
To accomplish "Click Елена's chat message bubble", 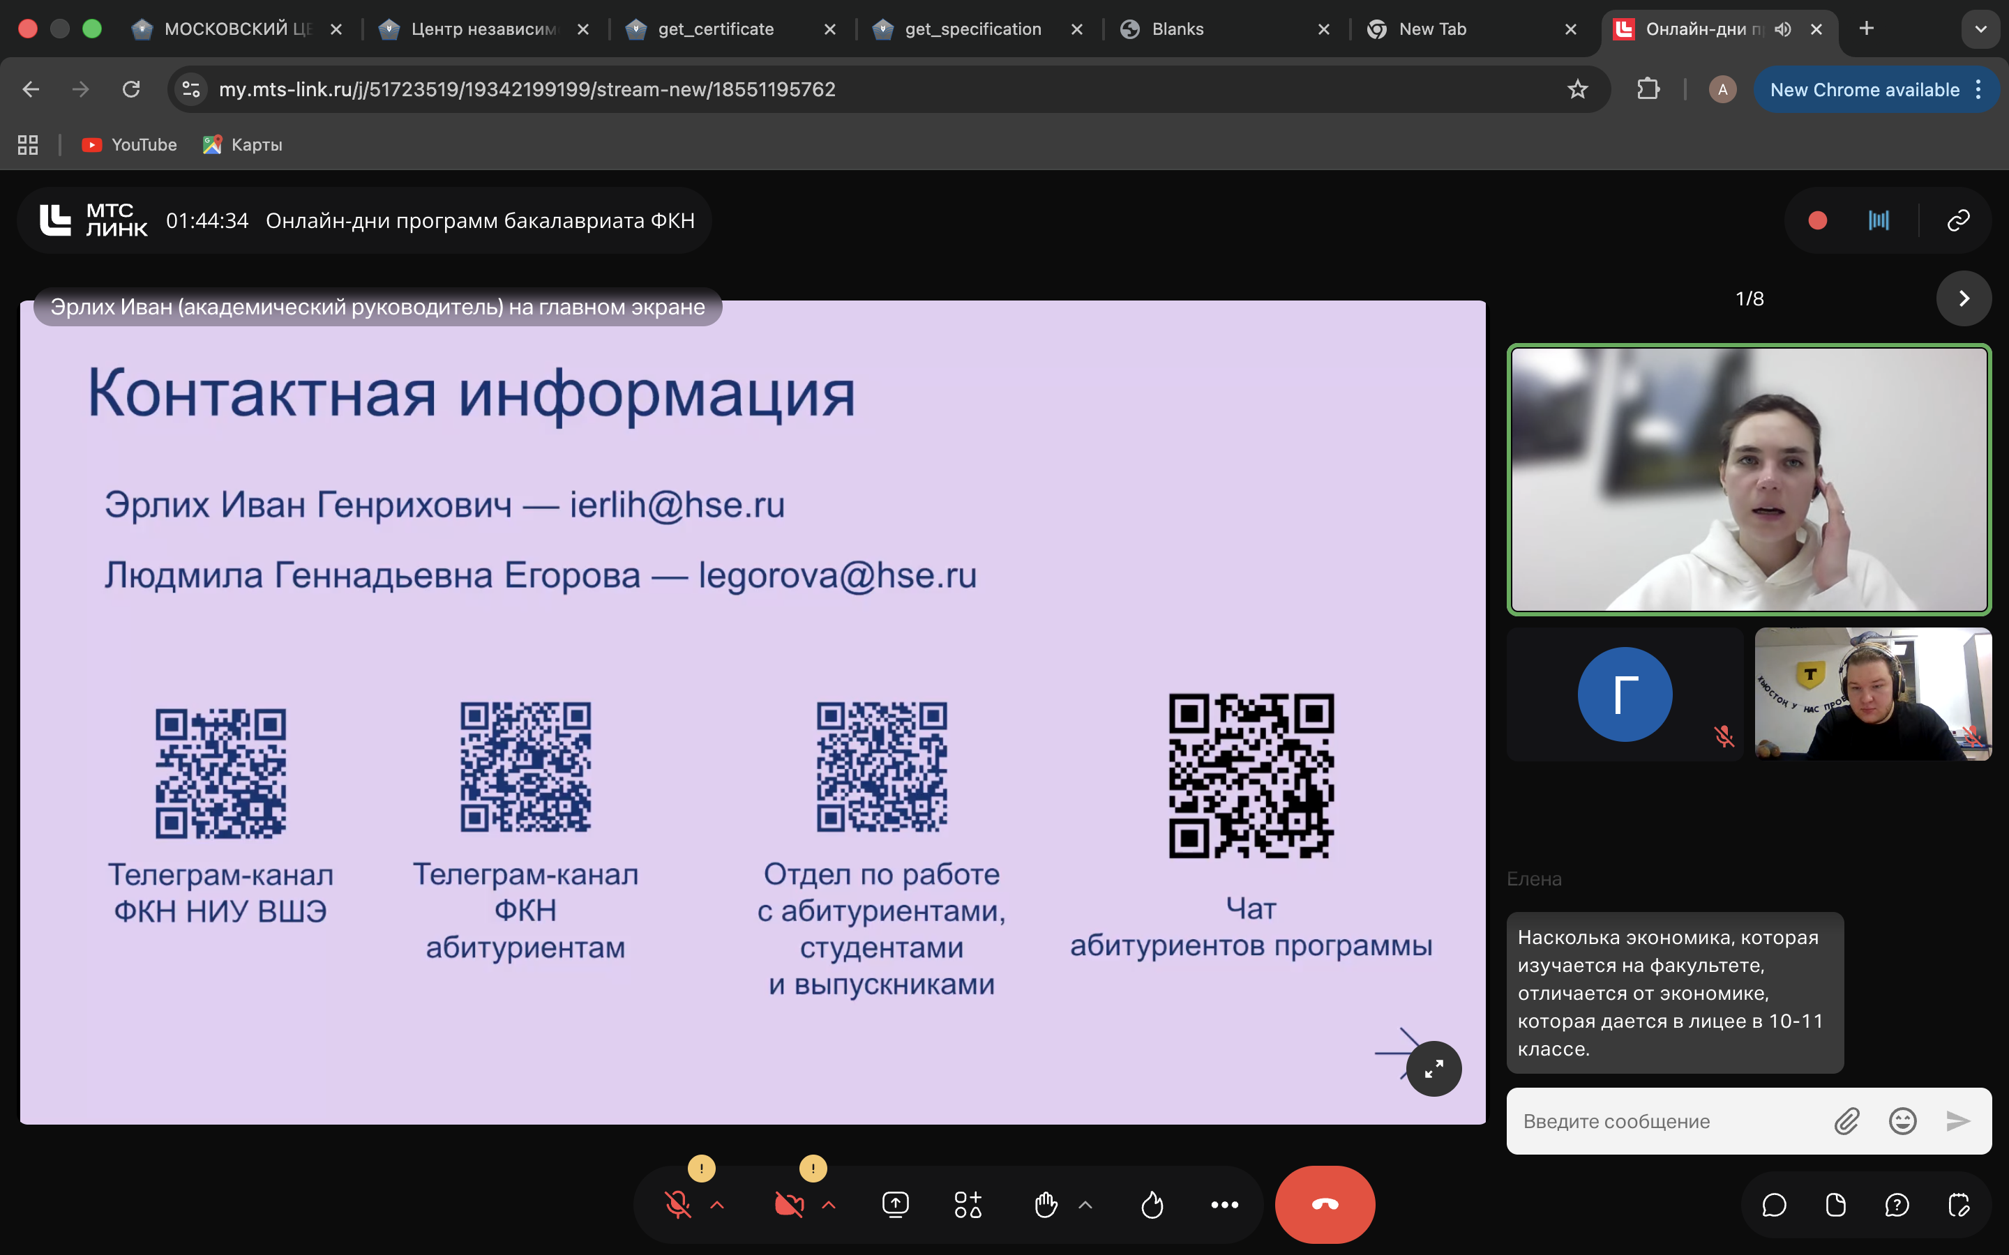I will tap(1674, 993).
